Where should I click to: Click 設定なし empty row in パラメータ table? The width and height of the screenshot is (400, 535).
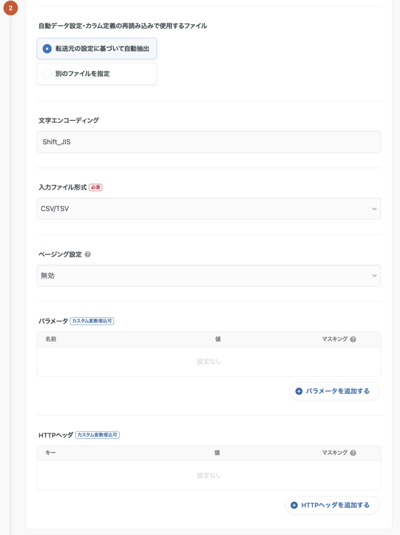point(208,362)
